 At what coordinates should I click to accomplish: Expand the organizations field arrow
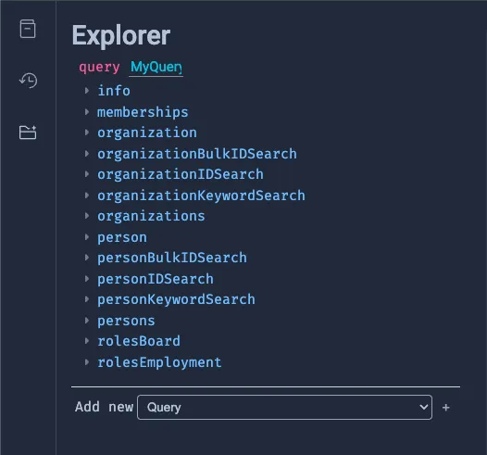[87, 216]
